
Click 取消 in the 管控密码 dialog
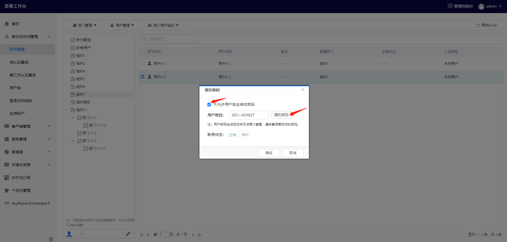click(293, 153)
